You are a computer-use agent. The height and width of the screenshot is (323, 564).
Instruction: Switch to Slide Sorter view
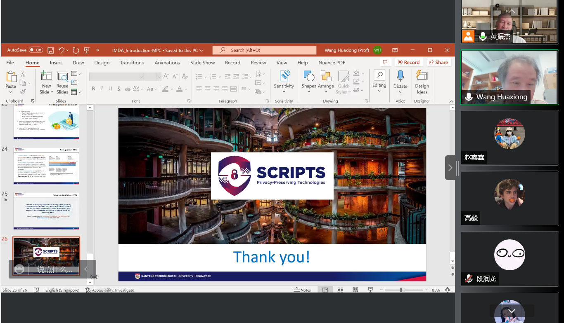(x=340, y=290)
